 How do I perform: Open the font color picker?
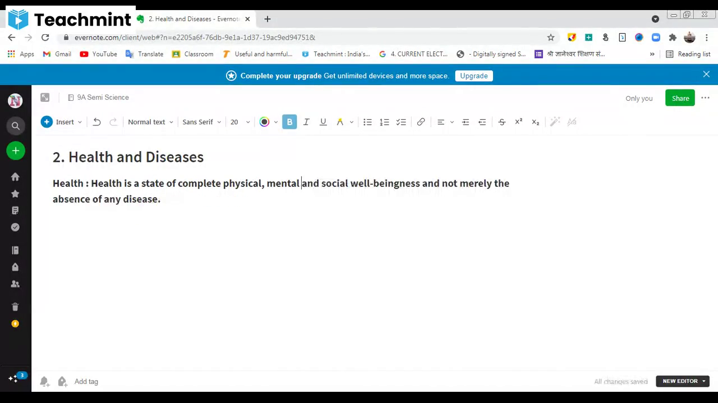tap(264, 121)
